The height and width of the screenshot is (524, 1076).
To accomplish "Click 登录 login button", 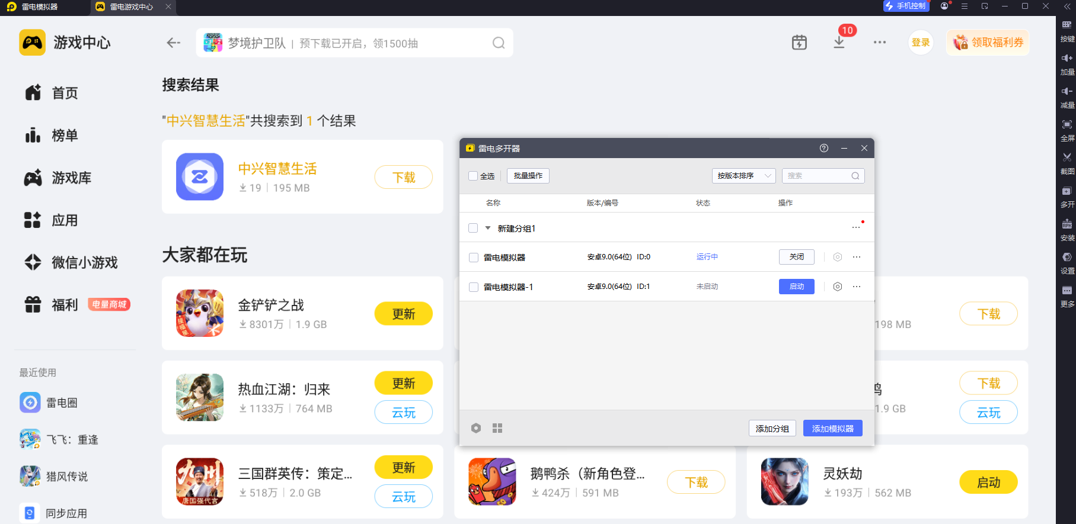I will pyautogui.click(x=921, y=43).
